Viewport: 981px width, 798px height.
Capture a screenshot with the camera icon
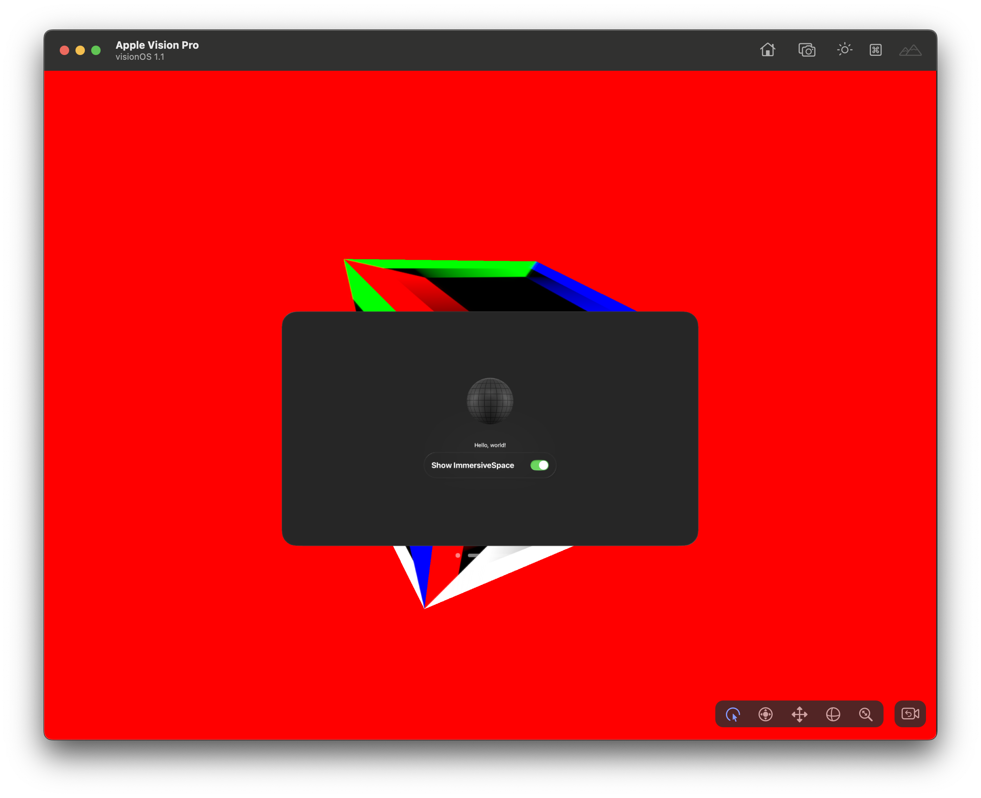click(x=806, y=50)
